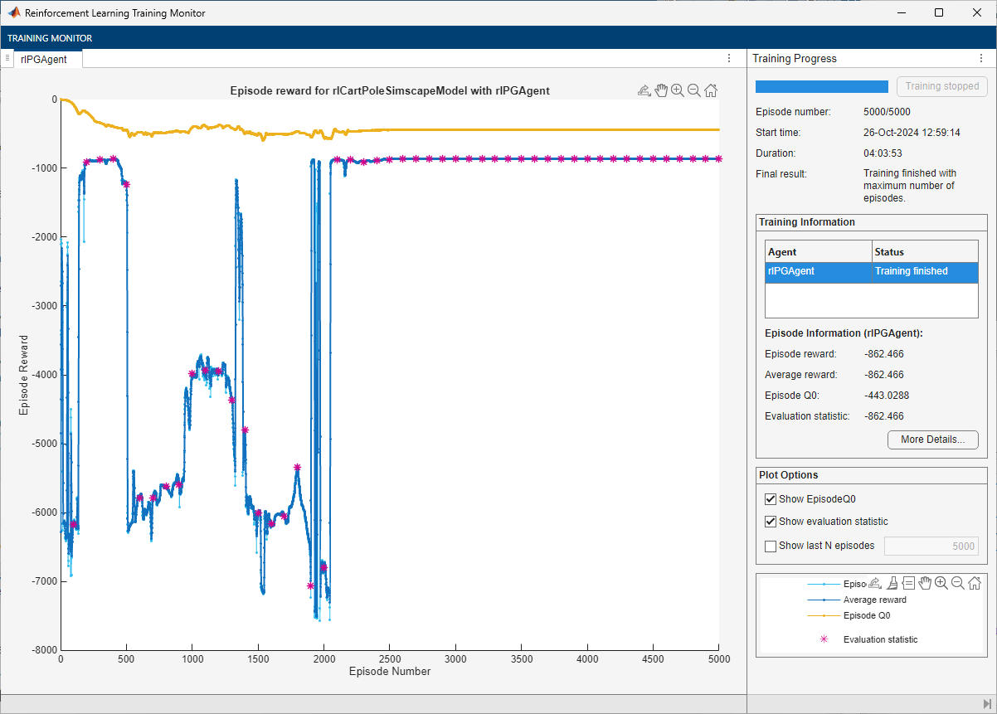
Task: Expand the document list handle left of rlPGAgent tab
Action: coord(7,59)
